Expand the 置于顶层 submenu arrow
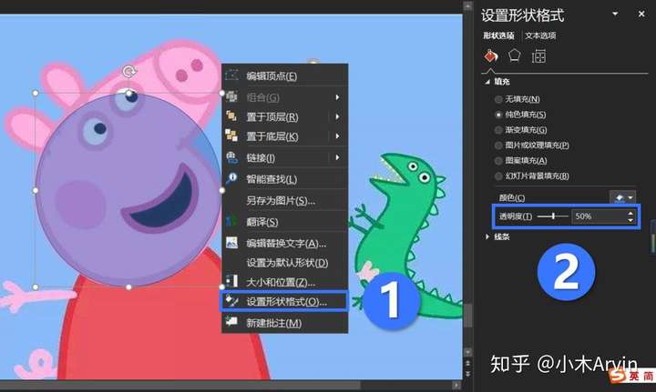The width and height of the screenshot is (656, 392). click(x=337, y=116)
